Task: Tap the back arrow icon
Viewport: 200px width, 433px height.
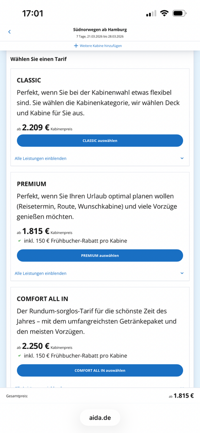Action: coord(9,32)
